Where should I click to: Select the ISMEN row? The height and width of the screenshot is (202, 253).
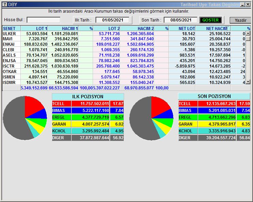tap(124, 77)
